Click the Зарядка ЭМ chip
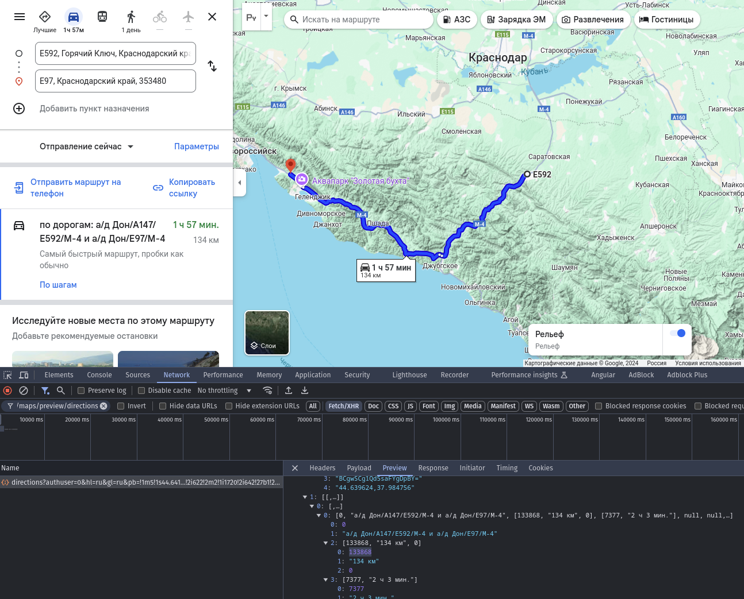Screen dimensions: 744x599 tap(517, 20)
